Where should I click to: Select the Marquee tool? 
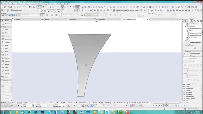click(6, 24)
